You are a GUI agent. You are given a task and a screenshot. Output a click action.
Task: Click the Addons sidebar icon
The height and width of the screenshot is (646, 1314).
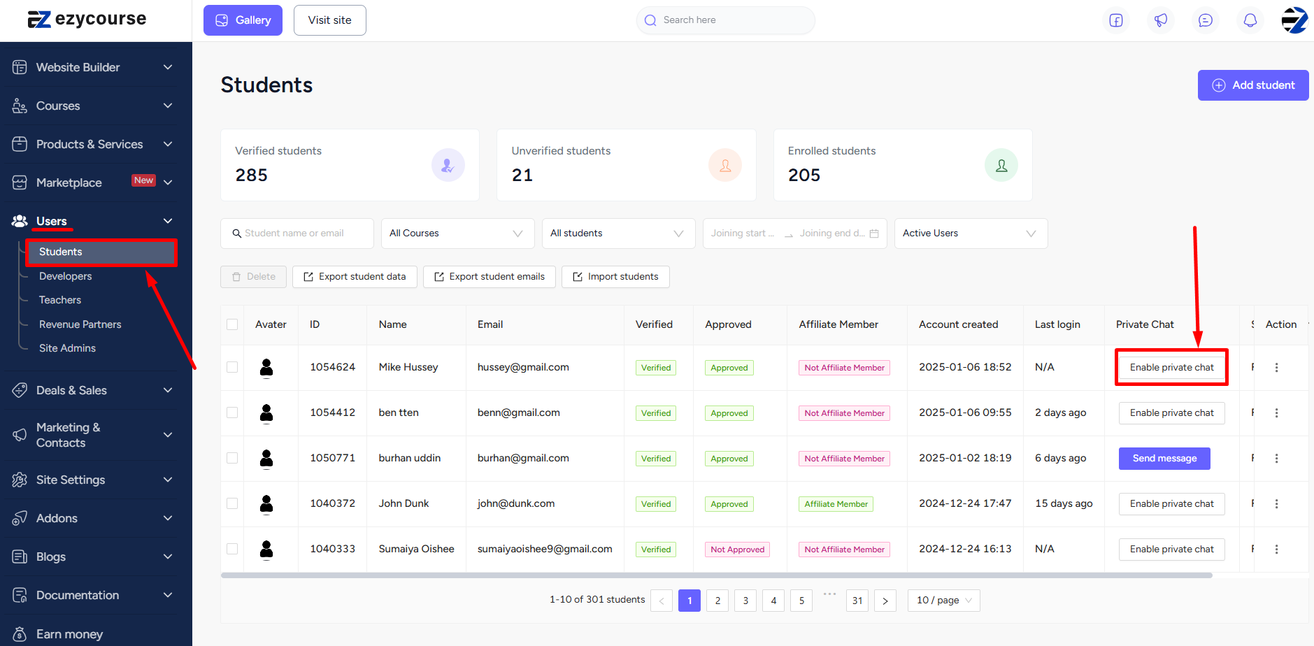pyautogui.click(x=20, y=518)
